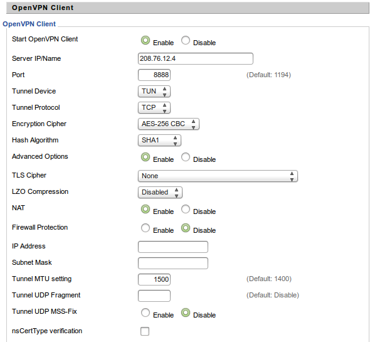The image size is (370, 342).
Task: Click the empty IP Address field
Action: [173, 247]
